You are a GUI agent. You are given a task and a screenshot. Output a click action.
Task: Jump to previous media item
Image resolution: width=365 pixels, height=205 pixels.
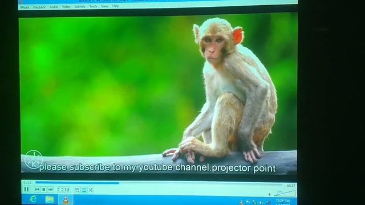pyautogui.click(x=36, y=190)
